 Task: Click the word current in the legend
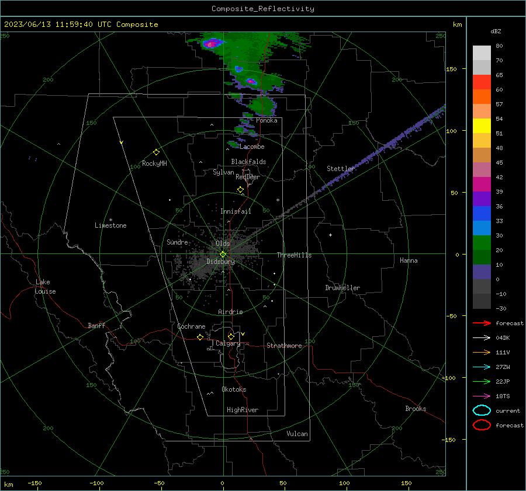click(x=508, y=410)
